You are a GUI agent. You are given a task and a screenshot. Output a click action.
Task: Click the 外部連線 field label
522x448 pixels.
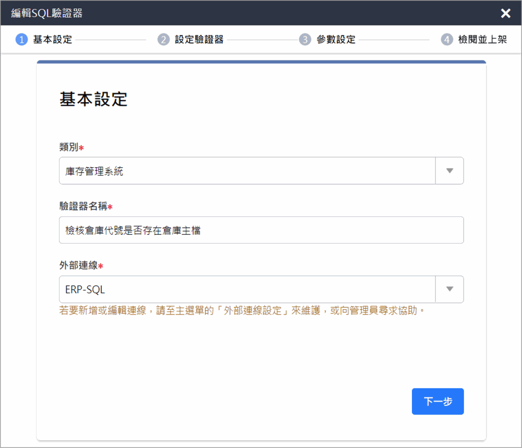(78, 266)
